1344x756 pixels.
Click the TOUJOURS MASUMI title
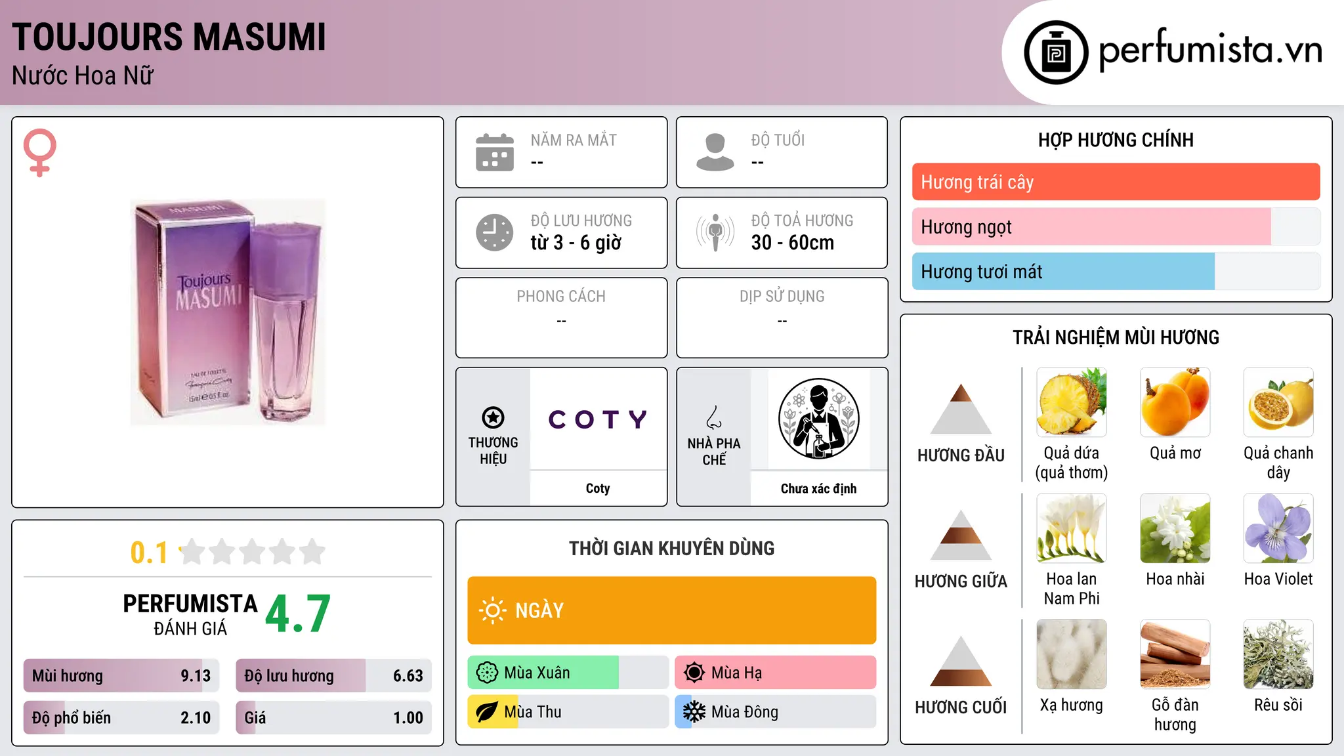tap(169, 37)
